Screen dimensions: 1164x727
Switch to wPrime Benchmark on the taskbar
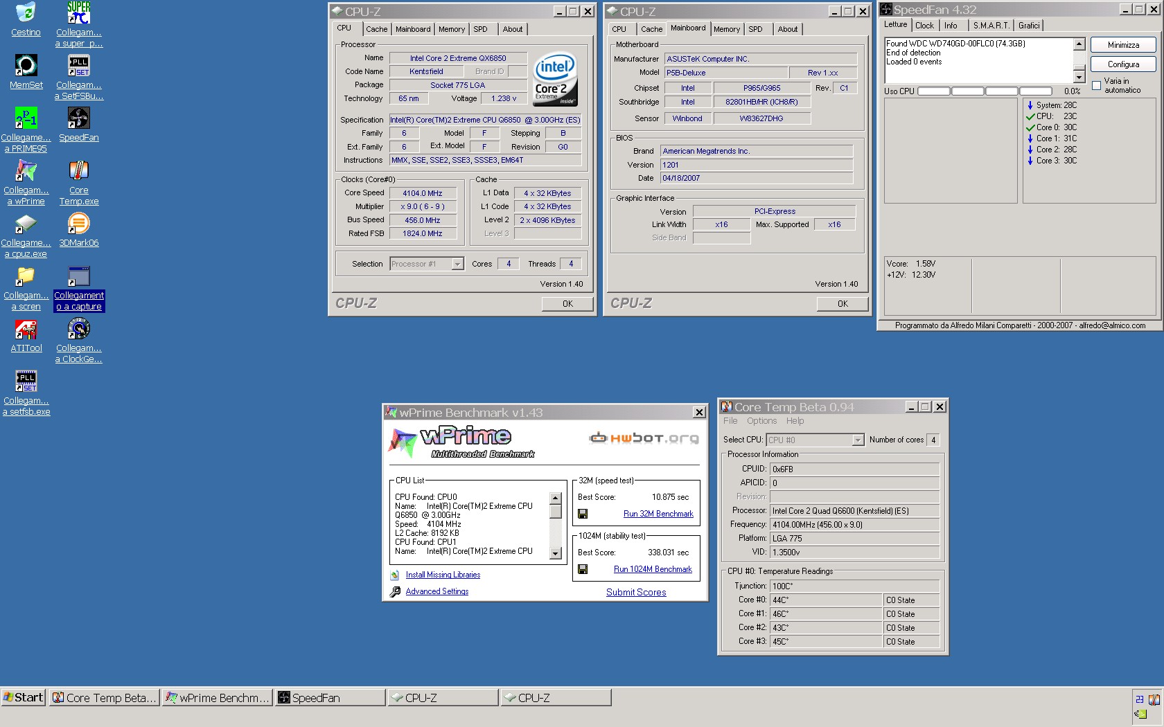click(217, 697)
